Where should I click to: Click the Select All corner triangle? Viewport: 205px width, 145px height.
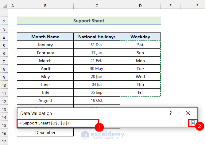click(5, 6)
